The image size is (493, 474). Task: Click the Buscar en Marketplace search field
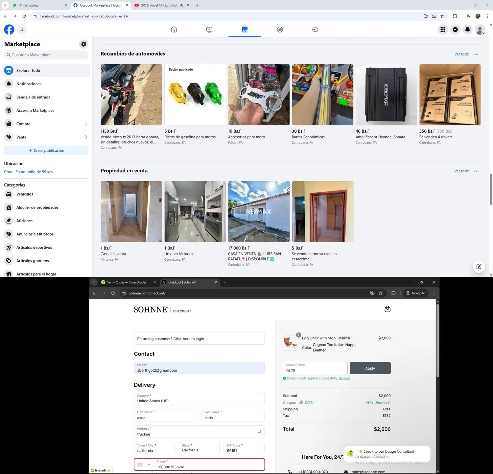[x=46, y=55]
